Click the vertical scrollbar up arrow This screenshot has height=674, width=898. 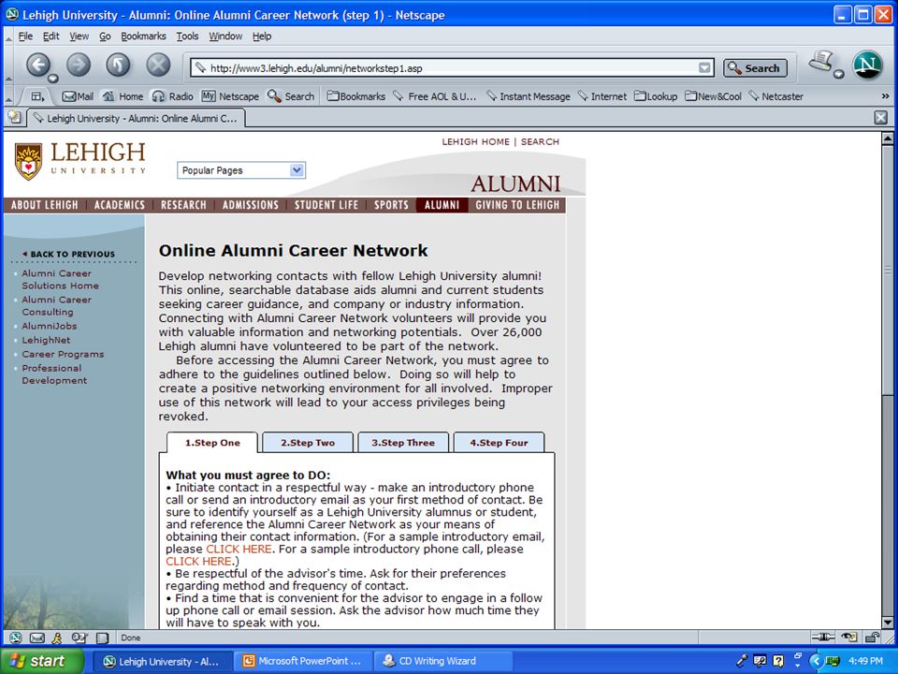(887, 139)
